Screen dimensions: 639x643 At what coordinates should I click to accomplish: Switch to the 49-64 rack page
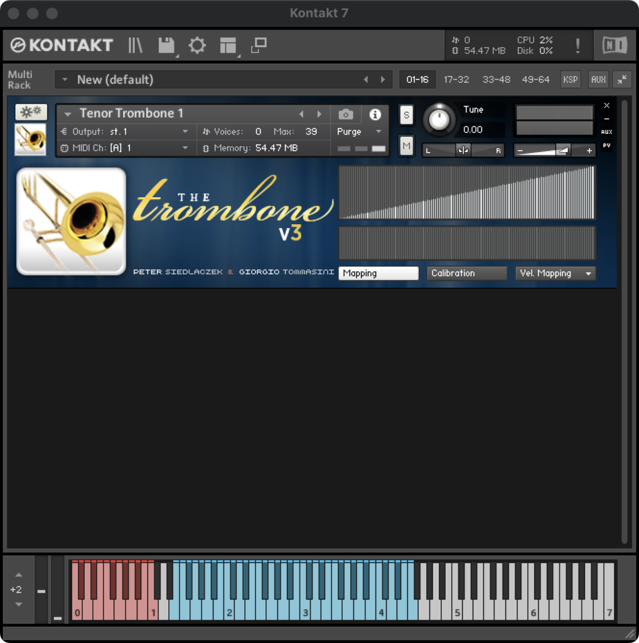tap(535, 80)
